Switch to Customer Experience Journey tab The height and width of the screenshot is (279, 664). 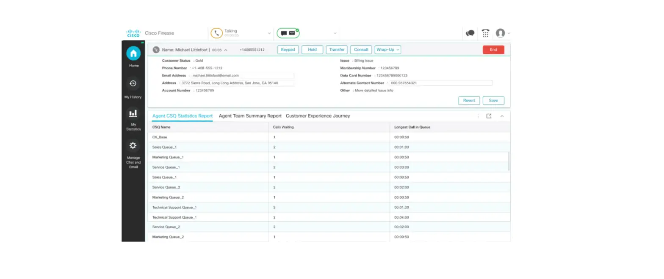318,116
